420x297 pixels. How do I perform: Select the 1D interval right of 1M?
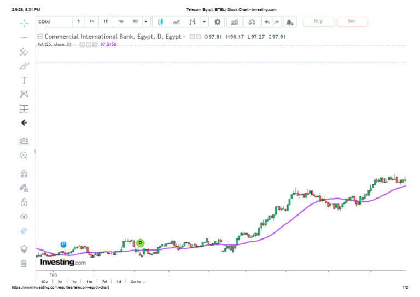tap(135, 21)
